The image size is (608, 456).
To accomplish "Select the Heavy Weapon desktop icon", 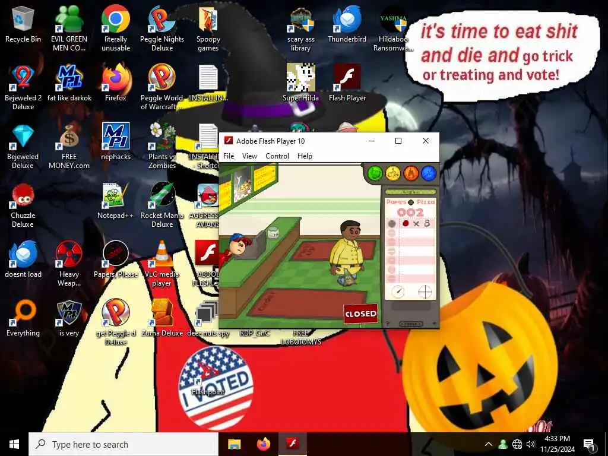I will (69, 264).
